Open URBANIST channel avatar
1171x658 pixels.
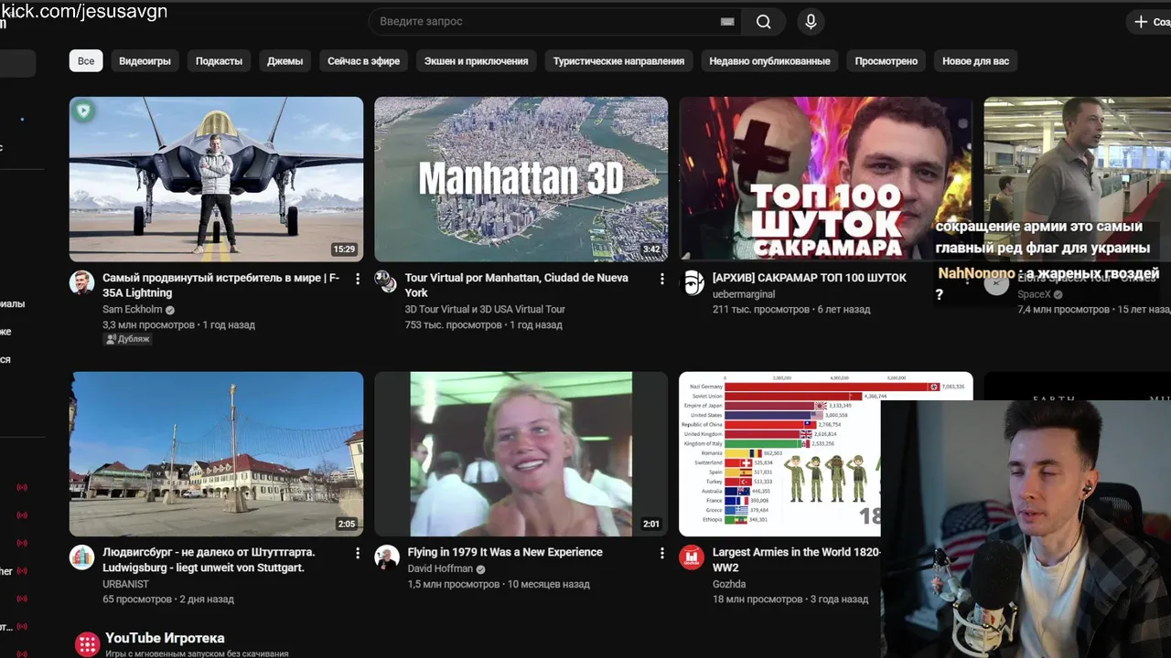[x=82, y=557]
